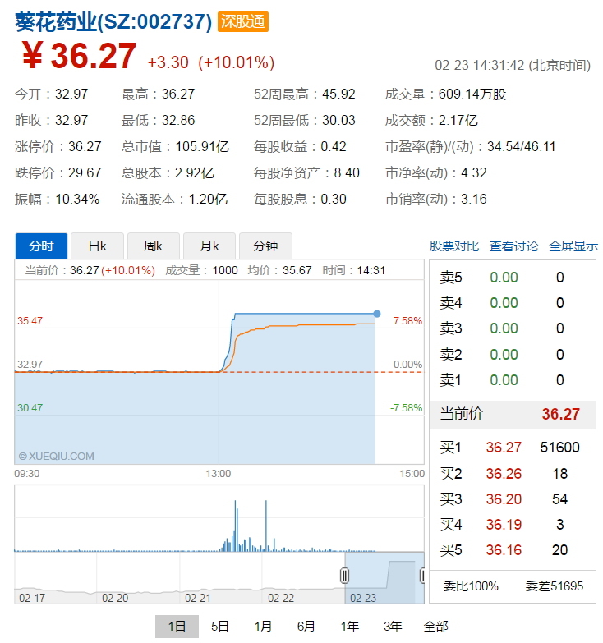Click the change value +3.30
603x643 pixels.
point(168,62)
